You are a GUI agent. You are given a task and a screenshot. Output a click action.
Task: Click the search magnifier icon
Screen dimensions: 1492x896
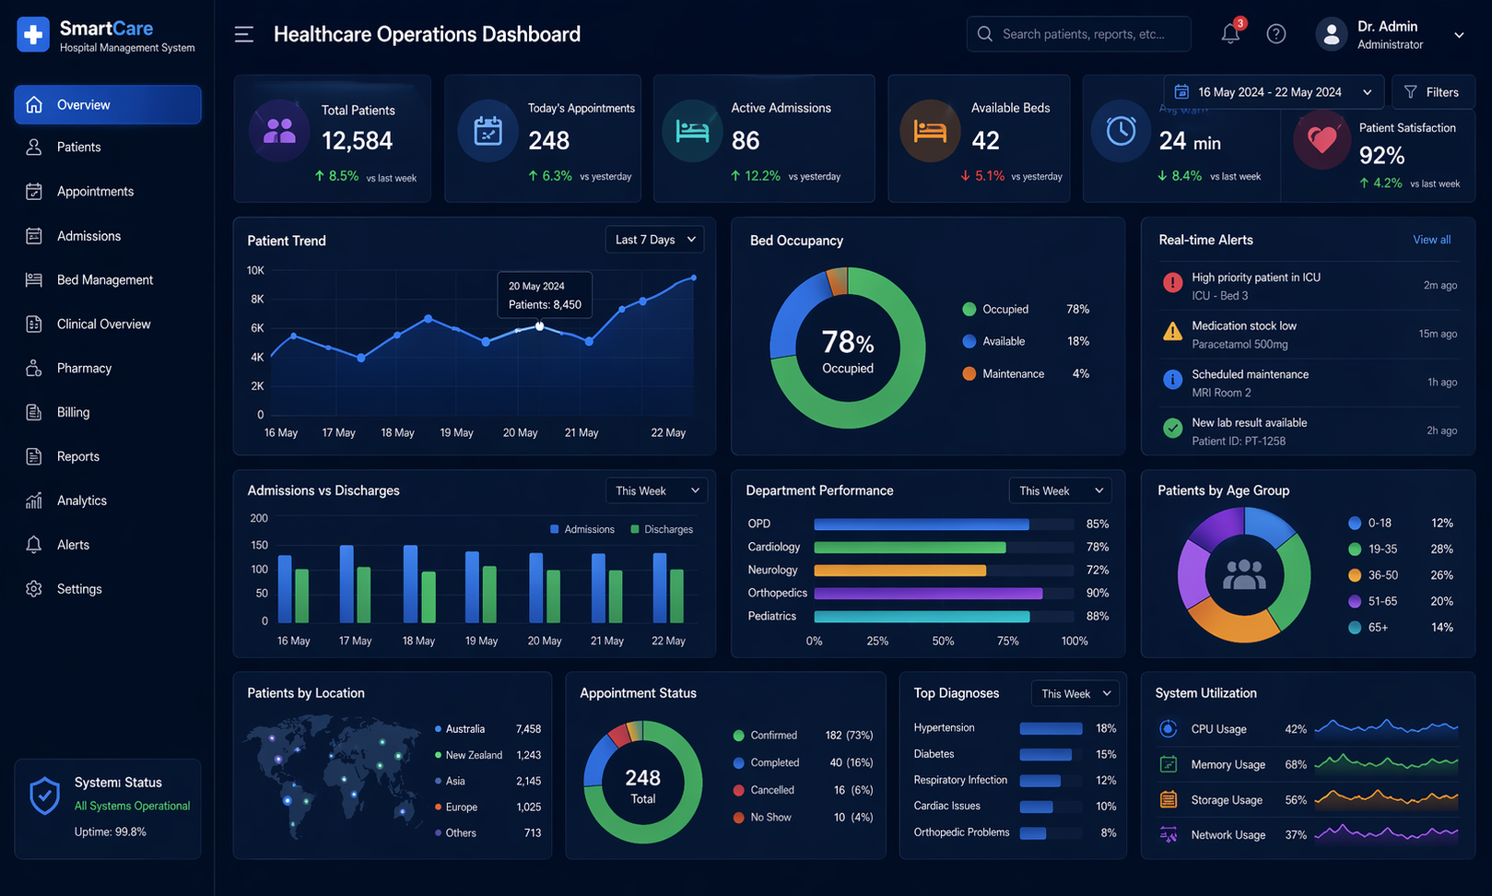pyautogui.click(x=985, y=34)
